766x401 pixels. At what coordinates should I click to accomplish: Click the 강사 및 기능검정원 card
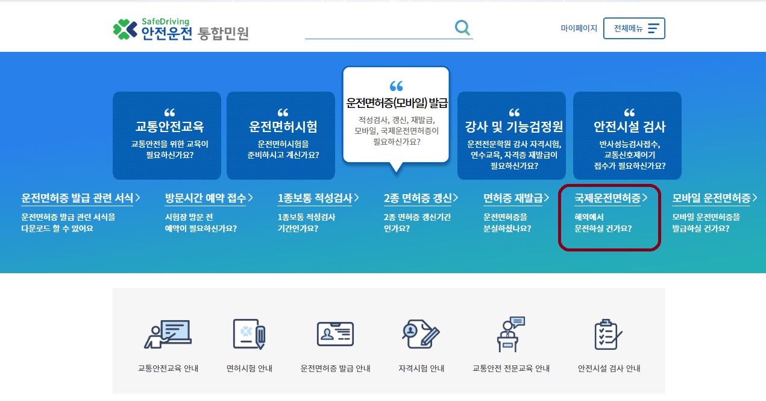pos(512,136)
